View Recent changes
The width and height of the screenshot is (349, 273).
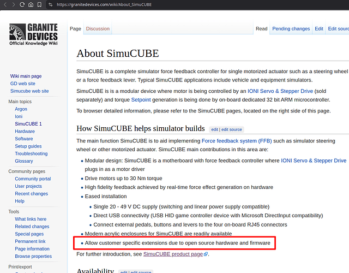point(32,194)
